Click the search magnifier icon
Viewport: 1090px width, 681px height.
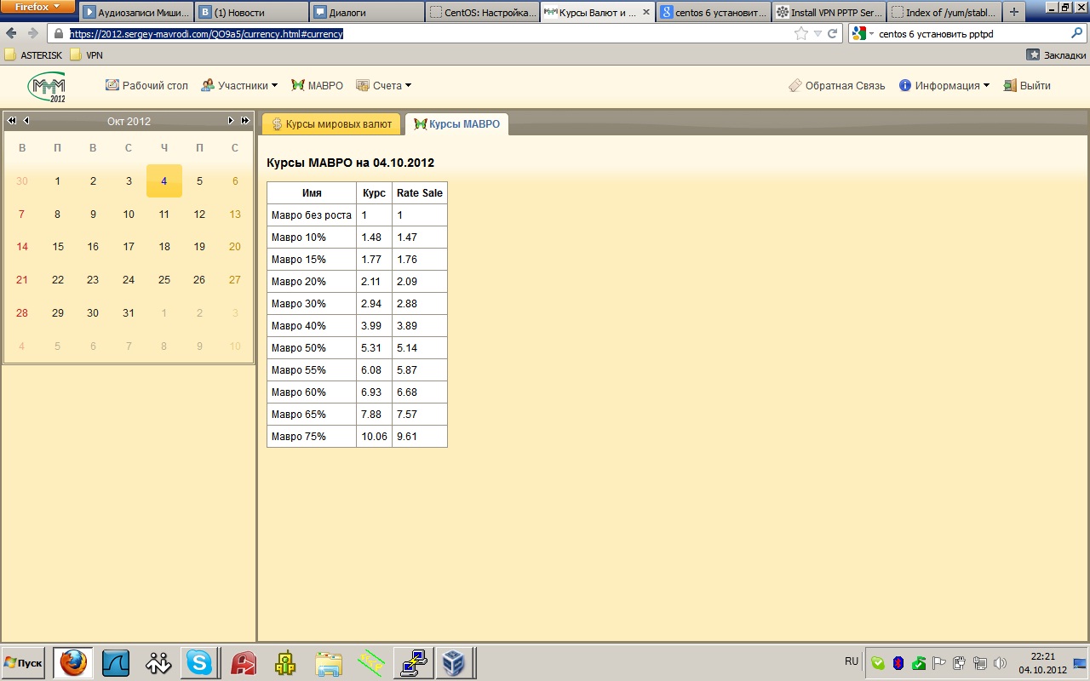1076,33
